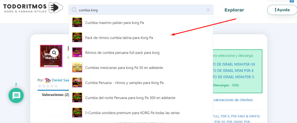This screenshot has height=123, width=297.
Task: Download the ISRAEL MSM PSR-E file link
Action: [233, 71]
